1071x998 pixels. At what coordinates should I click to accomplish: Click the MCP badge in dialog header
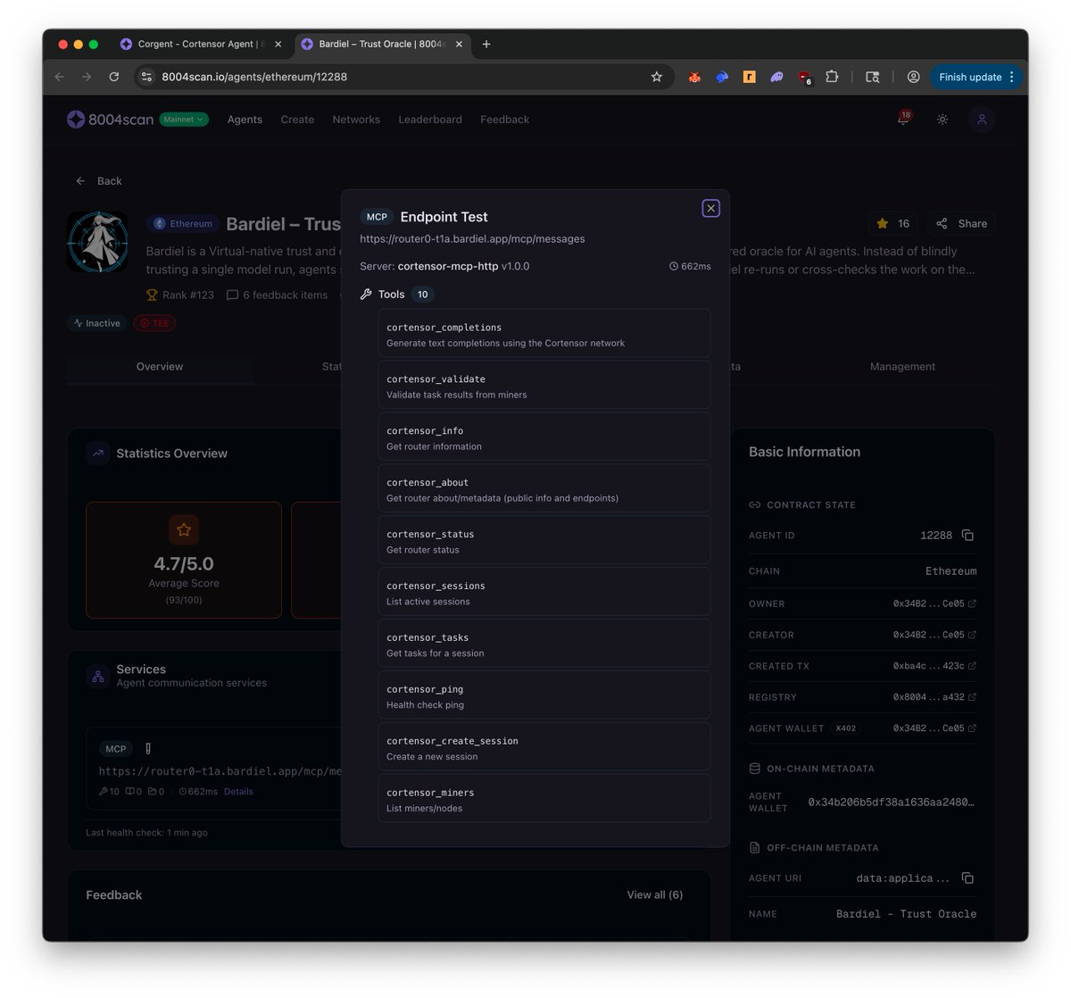(x=377, y=217)
